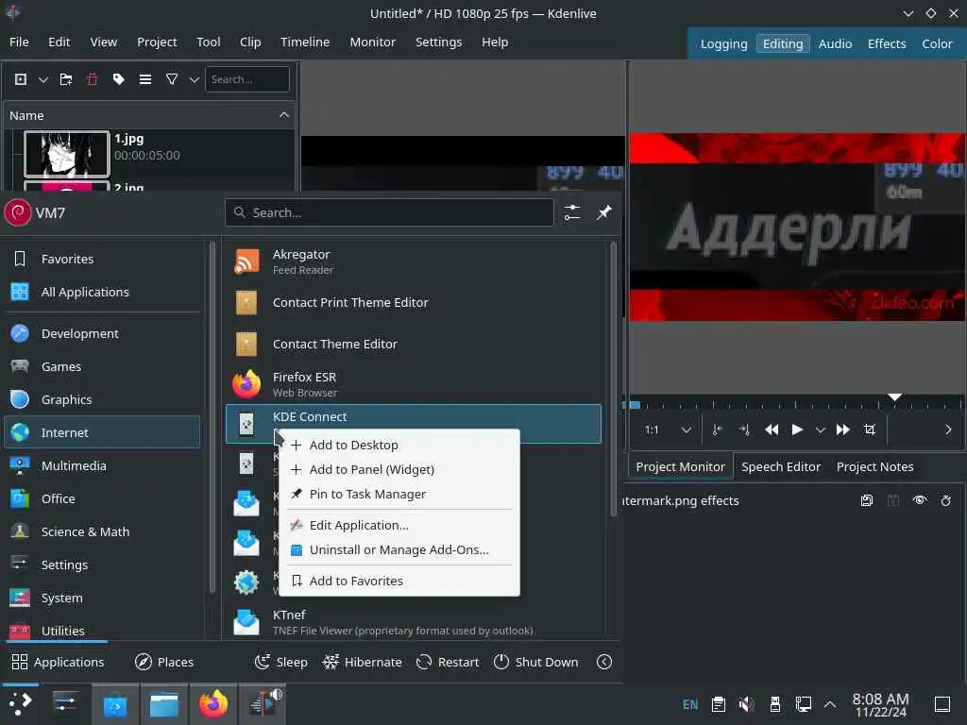Click the Restart button
The width and height of the screenshot is (967, 725).
tap(448, 662)
